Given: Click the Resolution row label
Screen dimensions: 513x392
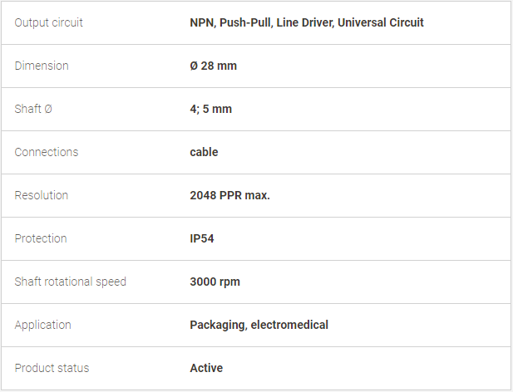Looking at the screenshot, I should [42, 195].
